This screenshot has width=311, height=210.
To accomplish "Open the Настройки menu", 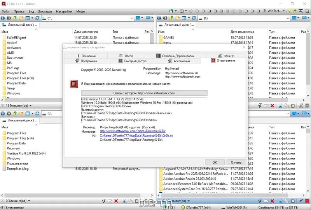I will pyautogui.click(x=64, y=11).
